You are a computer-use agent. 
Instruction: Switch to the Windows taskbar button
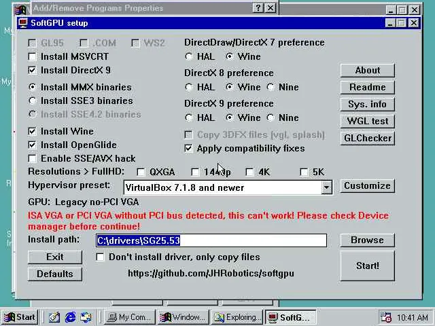coord(183,317)
